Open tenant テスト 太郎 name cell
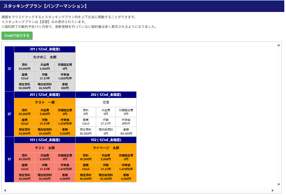 45,148
